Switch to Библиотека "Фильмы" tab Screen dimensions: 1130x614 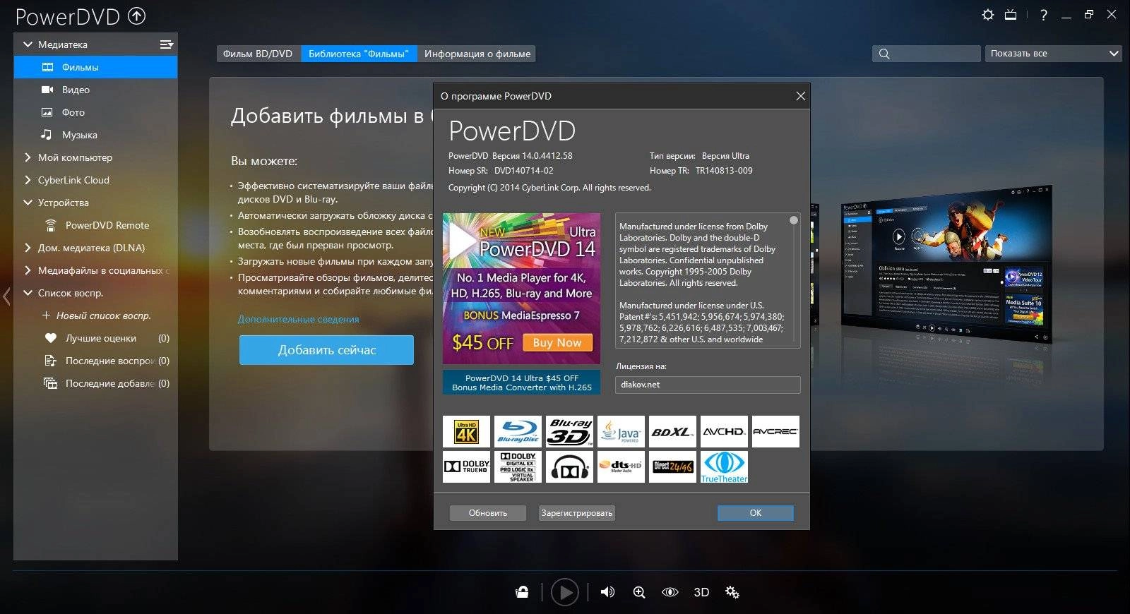tap(359, 54)
